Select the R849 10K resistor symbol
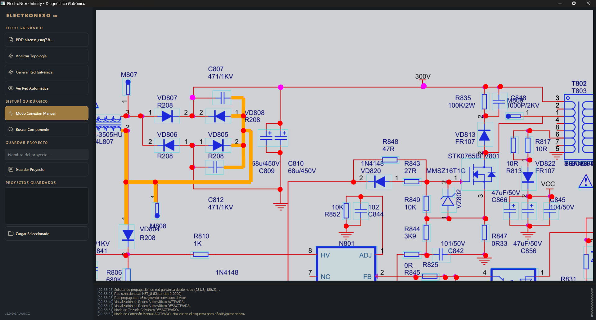Viewport: 596px width, 320px height. 426,203
